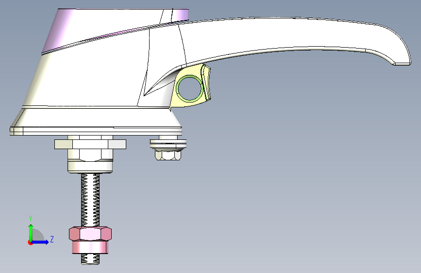Click the Y label of the triad
Screen dimensions: 421x273
31,219
